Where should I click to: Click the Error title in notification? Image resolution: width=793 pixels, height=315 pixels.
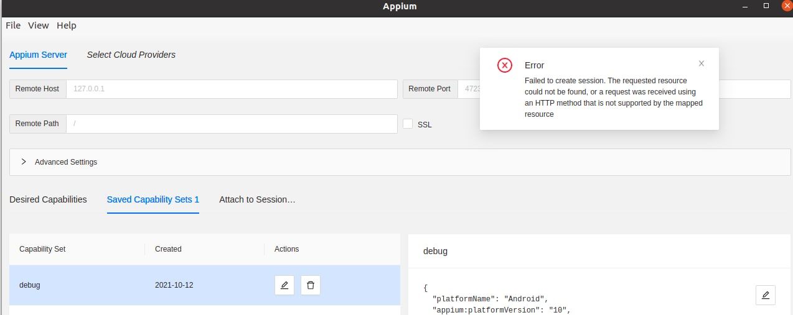[x=534, y=65]
